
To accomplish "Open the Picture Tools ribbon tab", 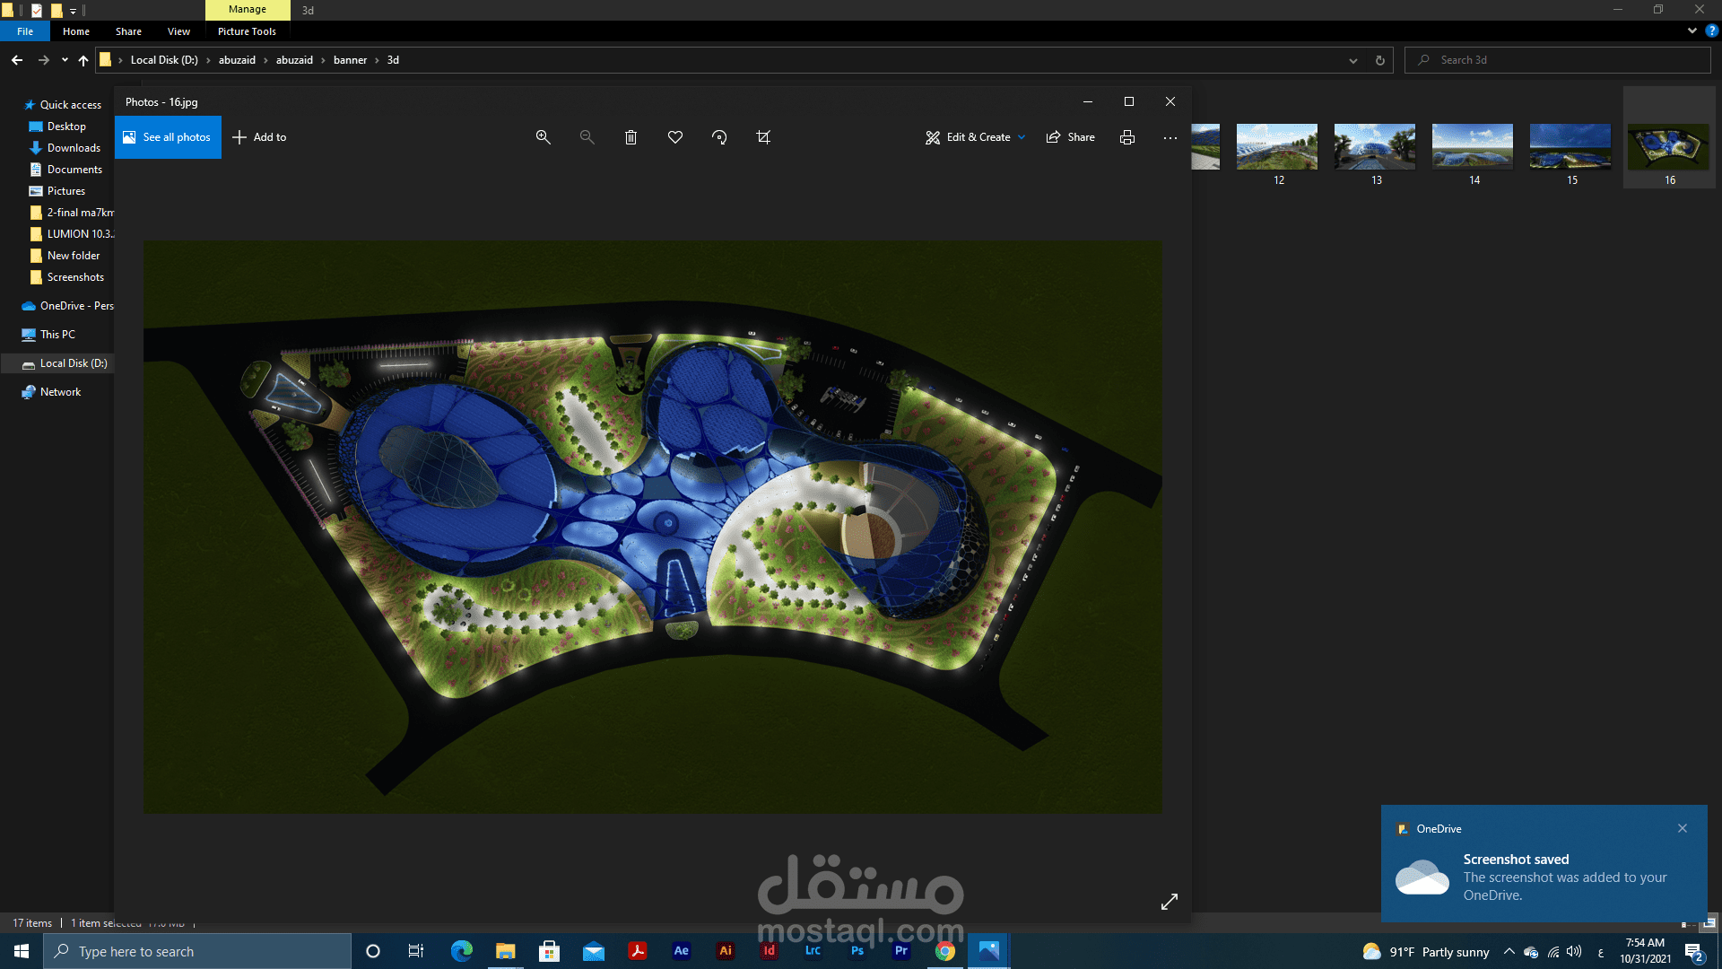I will point(247,31).
